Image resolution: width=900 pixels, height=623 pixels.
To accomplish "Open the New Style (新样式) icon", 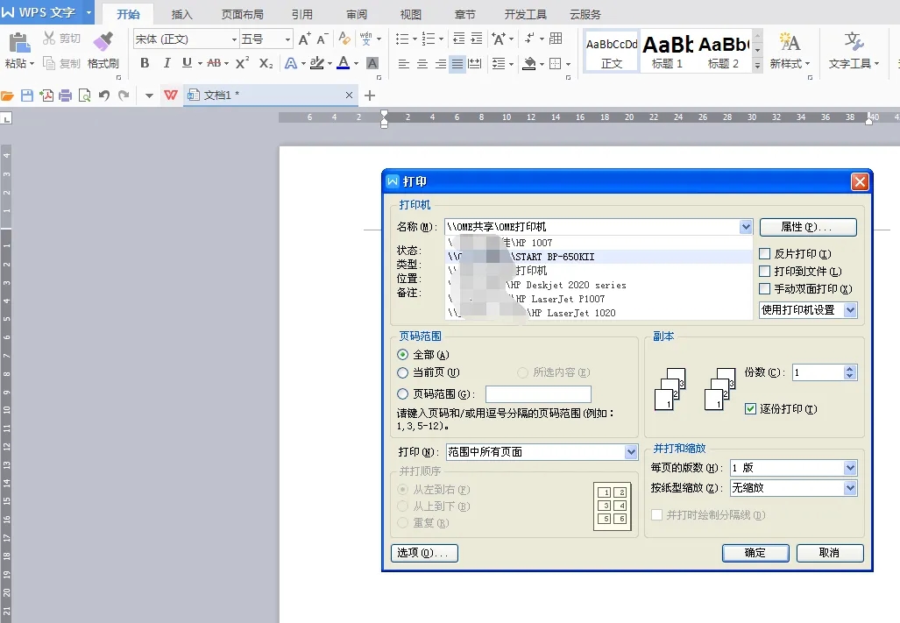I will (790, 42).
